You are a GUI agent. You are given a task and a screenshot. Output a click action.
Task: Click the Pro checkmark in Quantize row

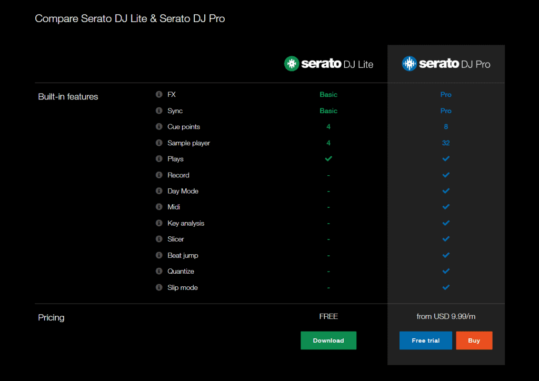pyautogui.click(x=446, y=271)
